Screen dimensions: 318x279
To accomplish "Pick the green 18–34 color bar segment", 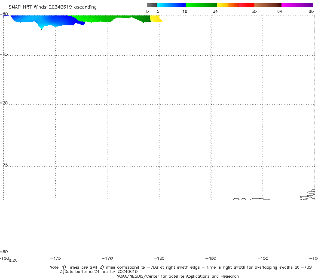I will [x=201, y=5].
